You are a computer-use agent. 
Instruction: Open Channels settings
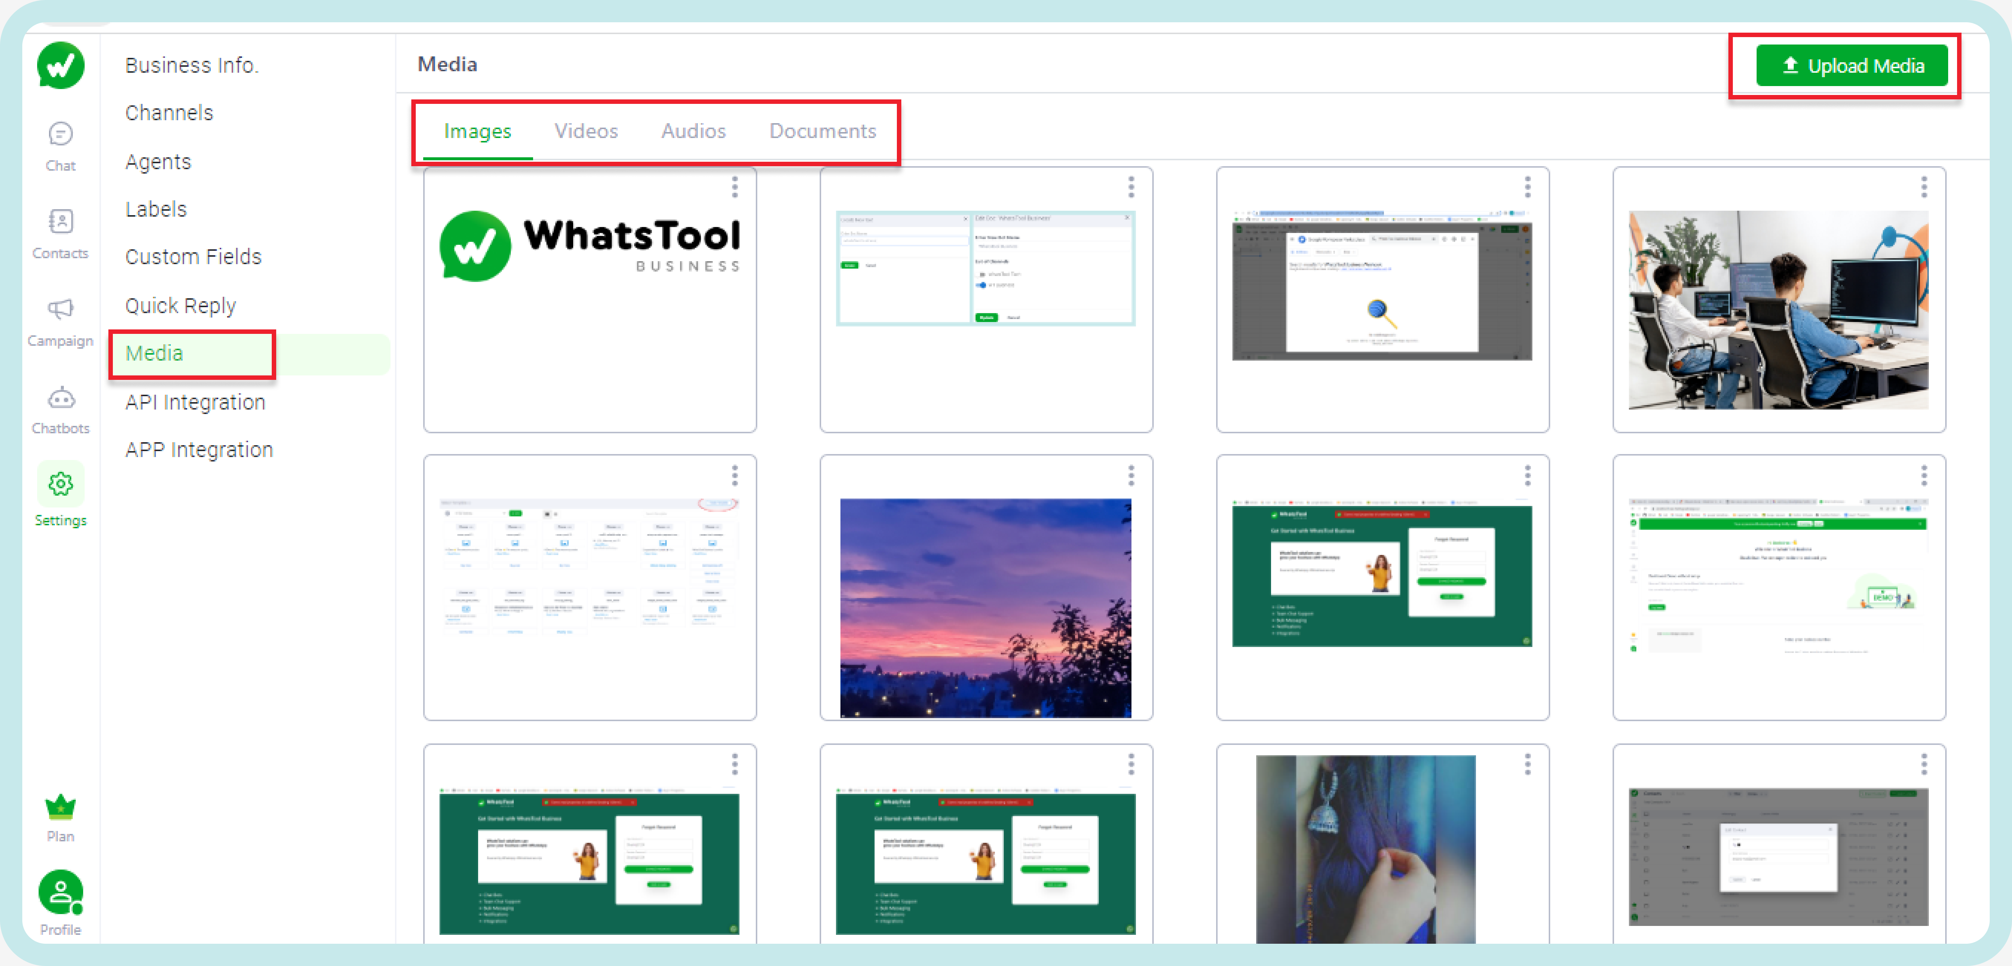click(x=170, y=113)
